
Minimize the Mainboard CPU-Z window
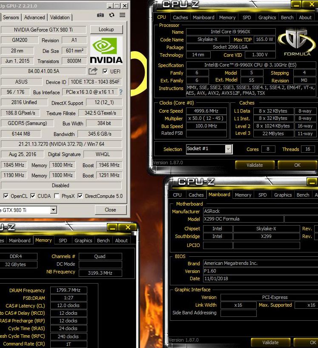pos(312,182)
